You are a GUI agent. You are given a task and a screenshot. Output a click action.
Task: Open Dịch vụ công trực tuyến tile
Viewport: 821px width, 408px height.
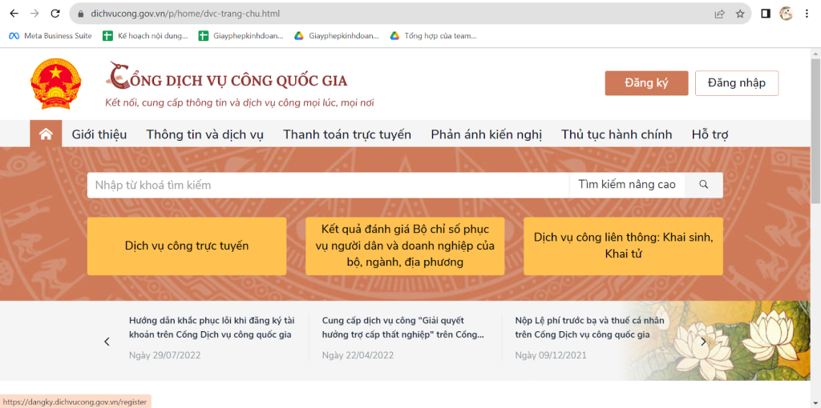[x=186, y=246]
